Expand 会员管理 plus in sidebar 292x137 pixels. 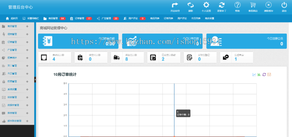coord(27,74)
